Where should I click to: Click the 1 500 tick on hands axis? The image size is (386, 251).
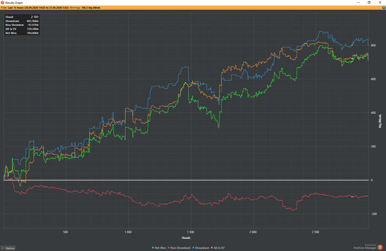[191, 232]
